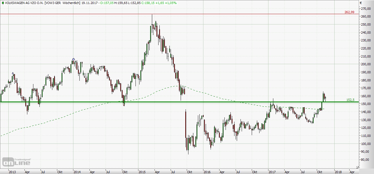Image resolution: width=374 pixels, height=174 pixels.
Task: Click the 190,00 price axis label
Action: pyautogui.click(x=366, y=72)
